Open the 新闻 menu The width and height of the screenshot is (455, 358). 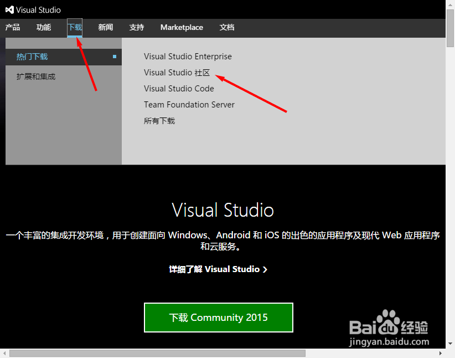pos(105,27)
